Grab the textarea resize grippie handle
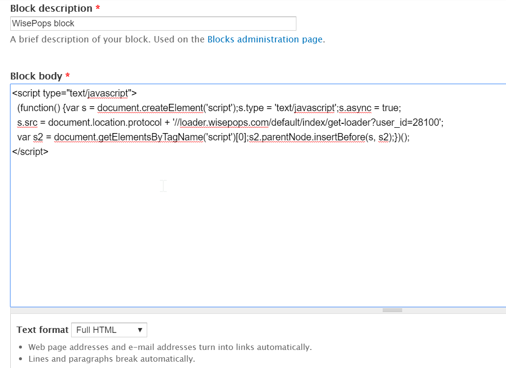 (392, 310)
